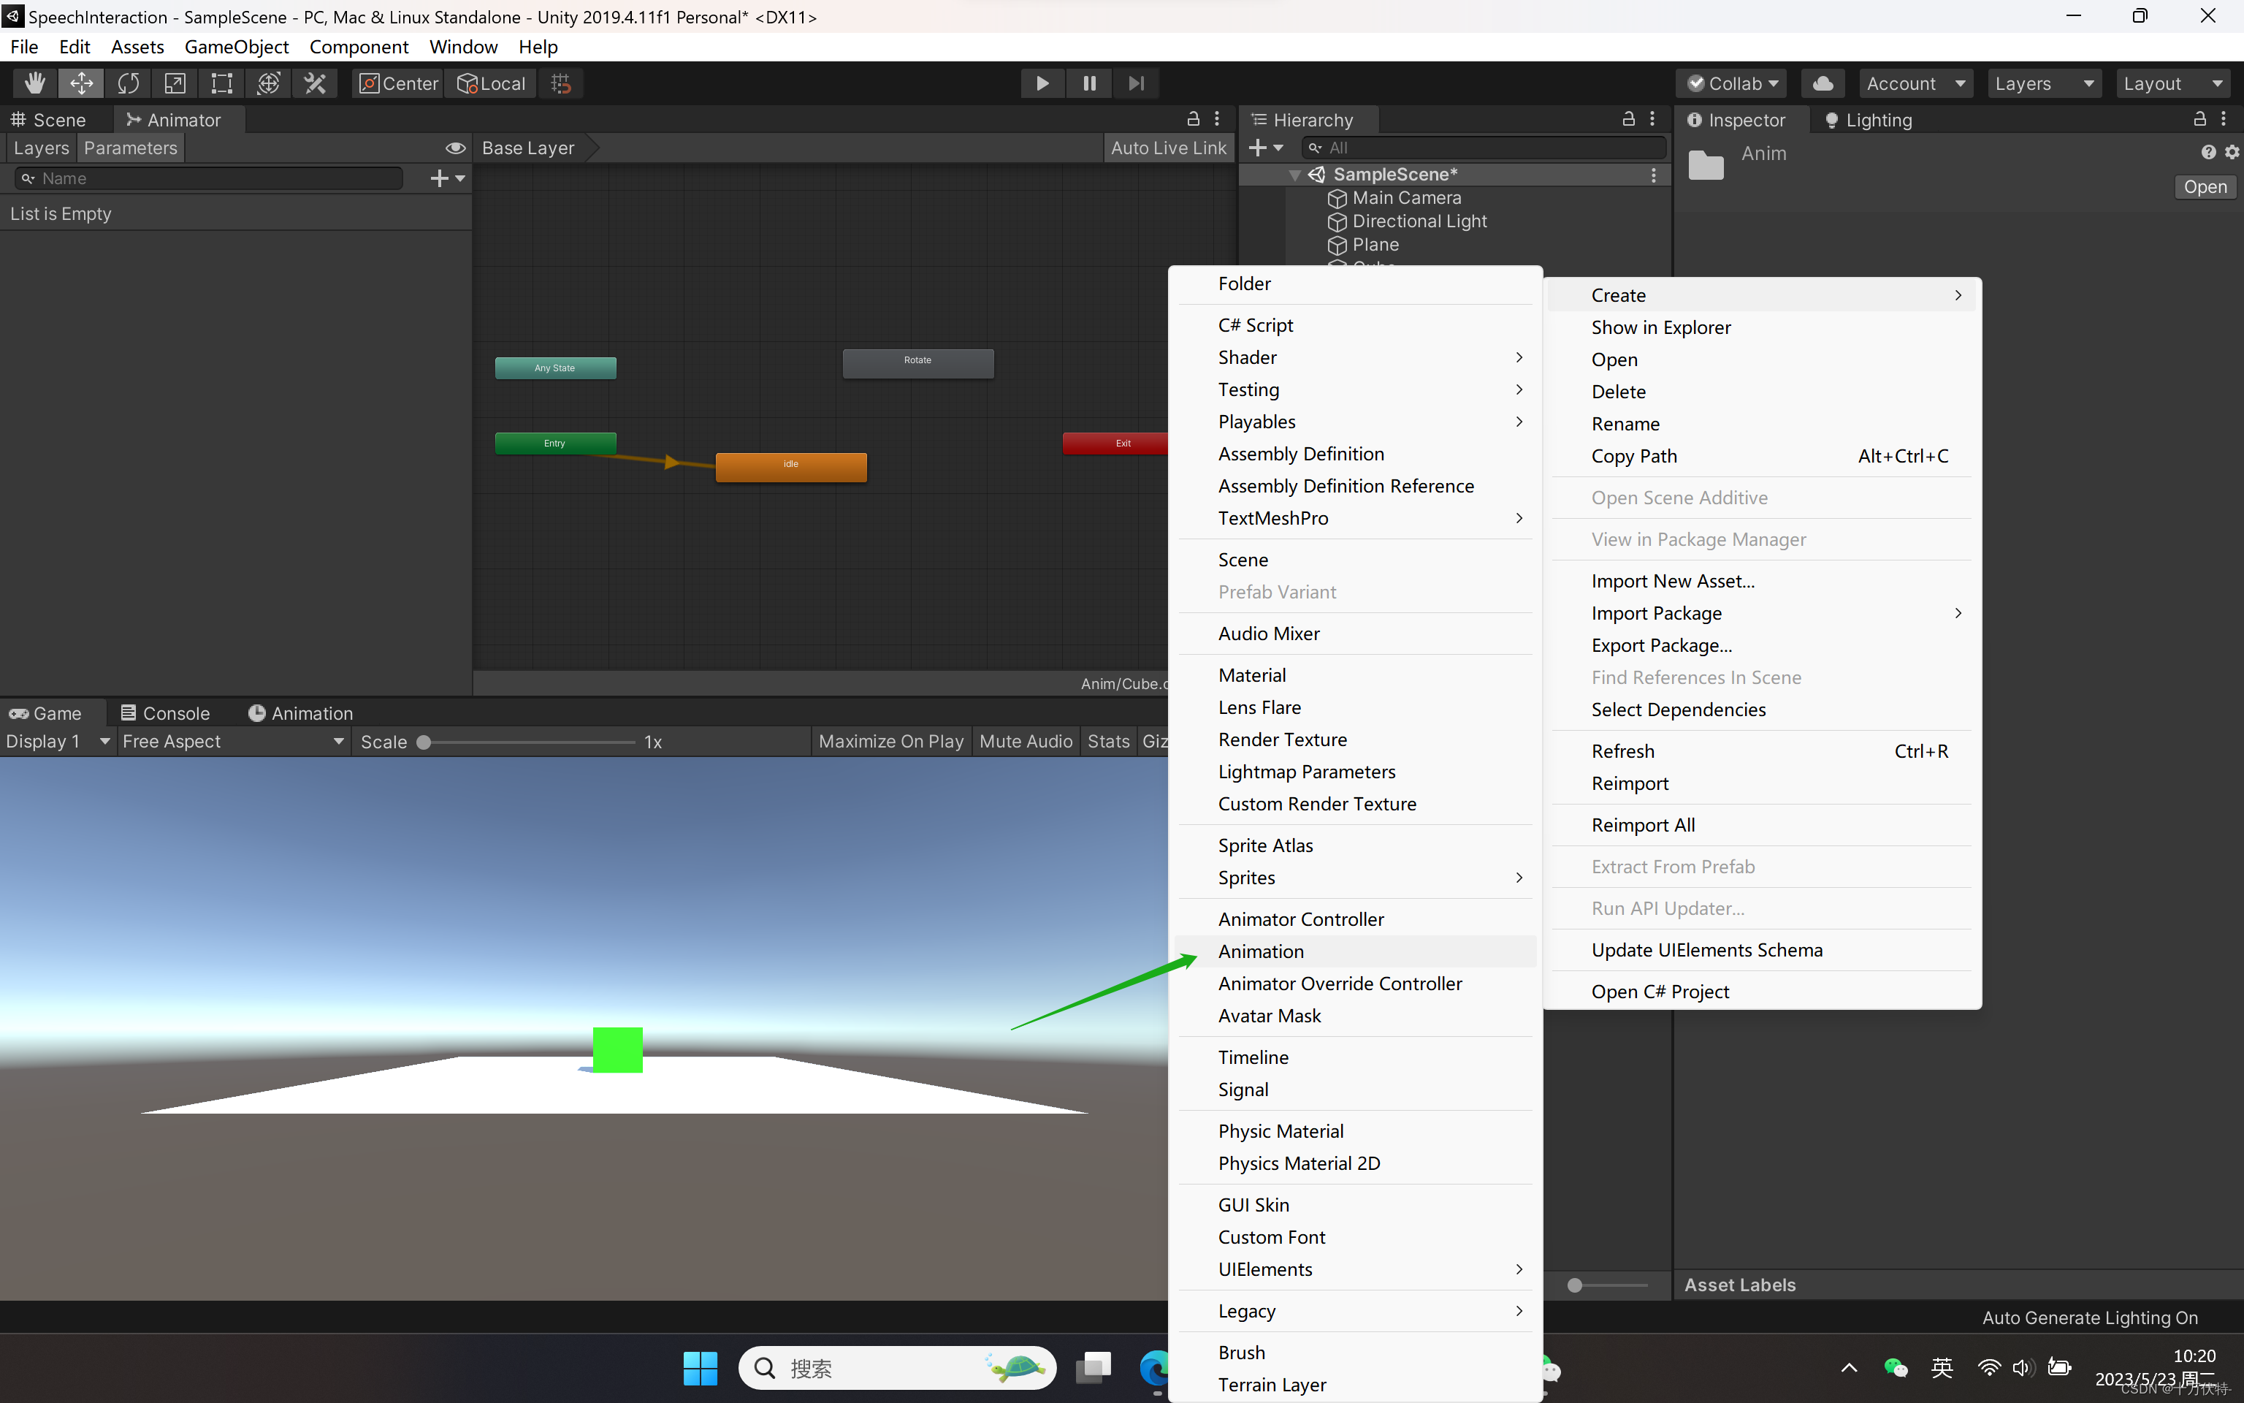2244x1403 pixels.
Task: Click the parameter Name search field
Action: tap(213, 178)
